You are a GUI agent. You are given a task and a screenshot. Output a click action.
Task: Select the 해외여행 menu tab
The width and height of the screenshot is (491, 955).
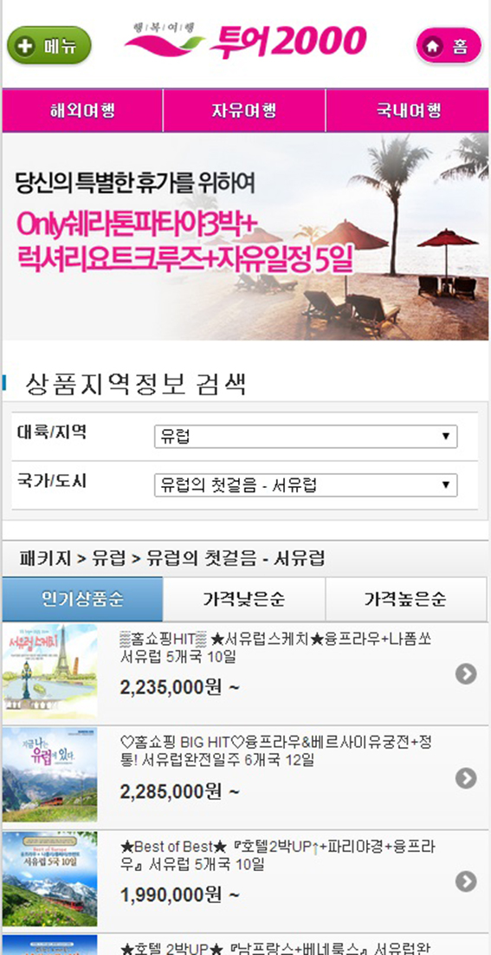point(83,111)
